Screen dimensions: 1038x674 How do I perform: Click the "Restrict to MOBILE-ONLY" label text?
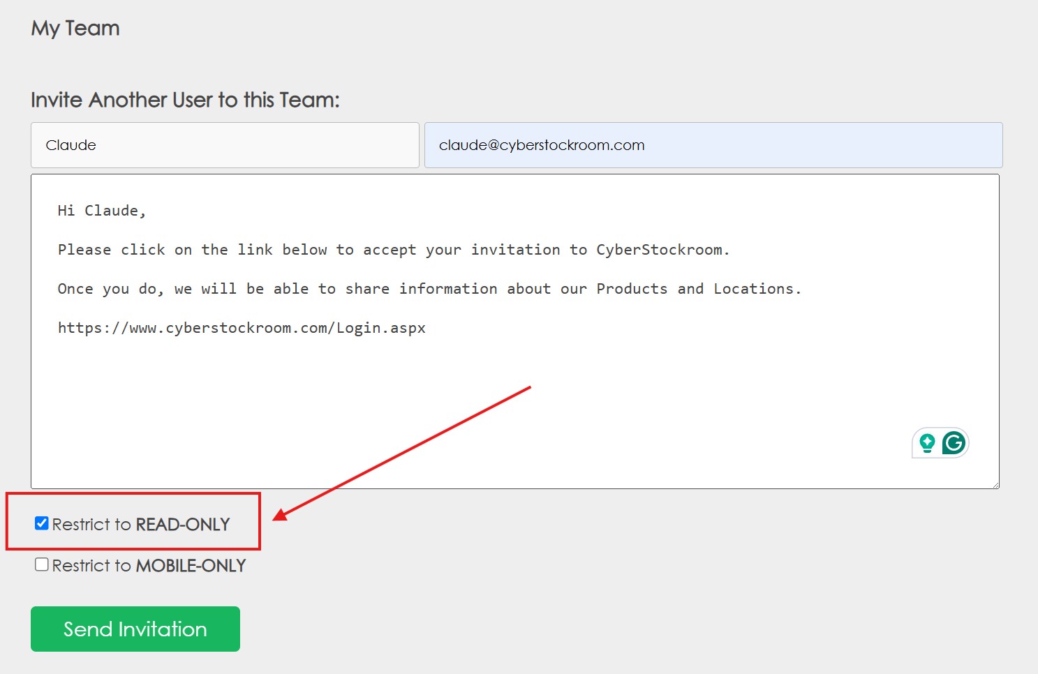pos(149,565)
